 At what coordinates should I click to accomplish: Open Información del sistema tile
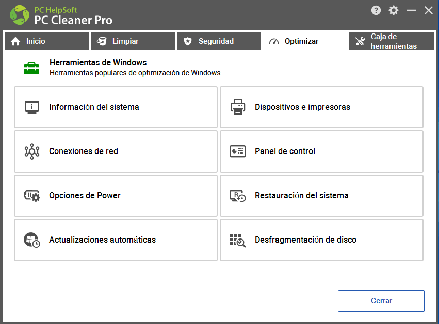pyautogui.click(x=116, y=107)
